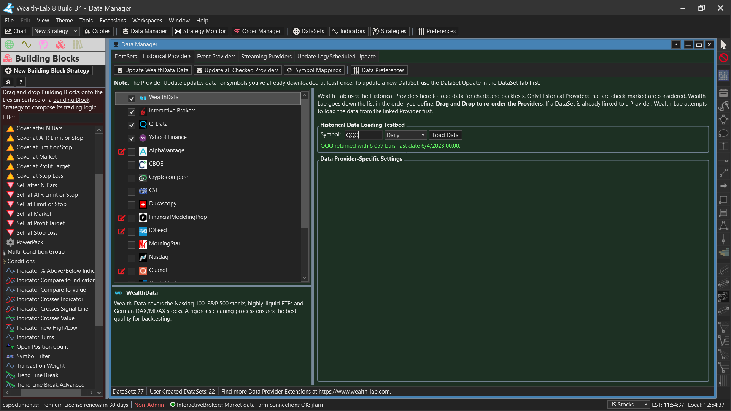Viewport: 731px width, 411px height.
Task: Uncheck the Q-Data provider
Action: pos(132,125)
